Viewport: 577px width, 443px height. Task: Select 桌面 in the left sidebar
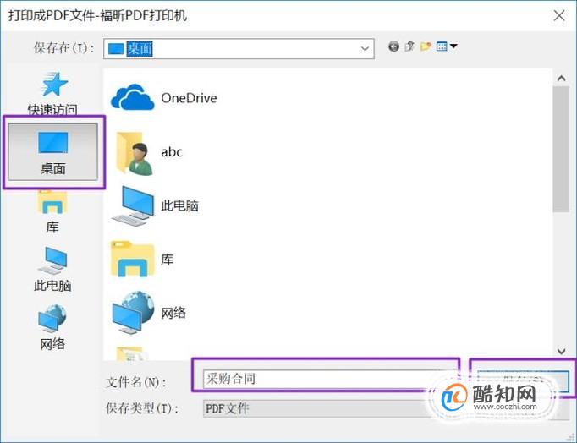coord(53,152)
